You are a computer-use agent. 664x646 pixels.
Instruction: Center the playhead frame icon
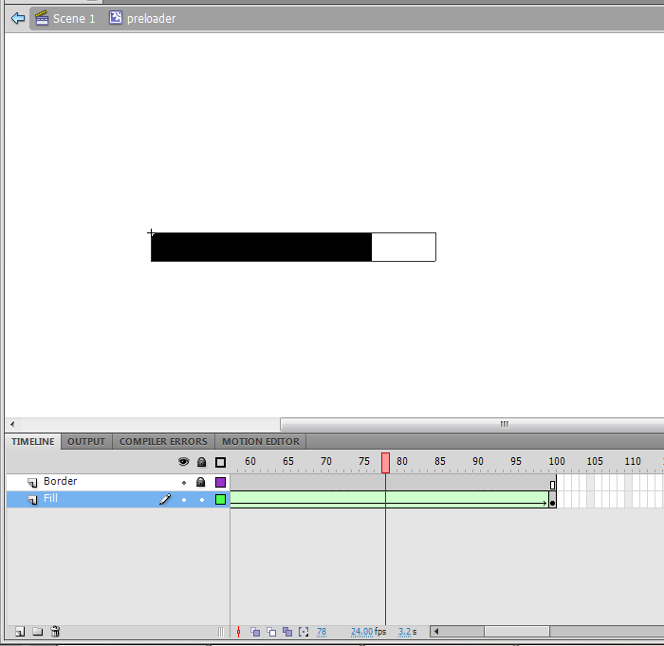(x=238, y=632)
